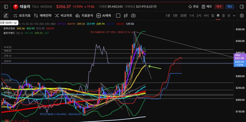Viewport: 246px width, 122px height.
Task: Click the 273.20 horizontal line label
Action: click(8, 80)
